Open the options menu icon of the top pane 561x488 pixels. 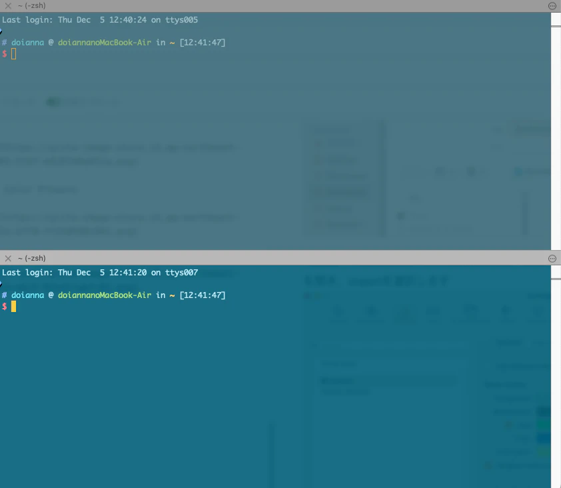coord(552,6)
